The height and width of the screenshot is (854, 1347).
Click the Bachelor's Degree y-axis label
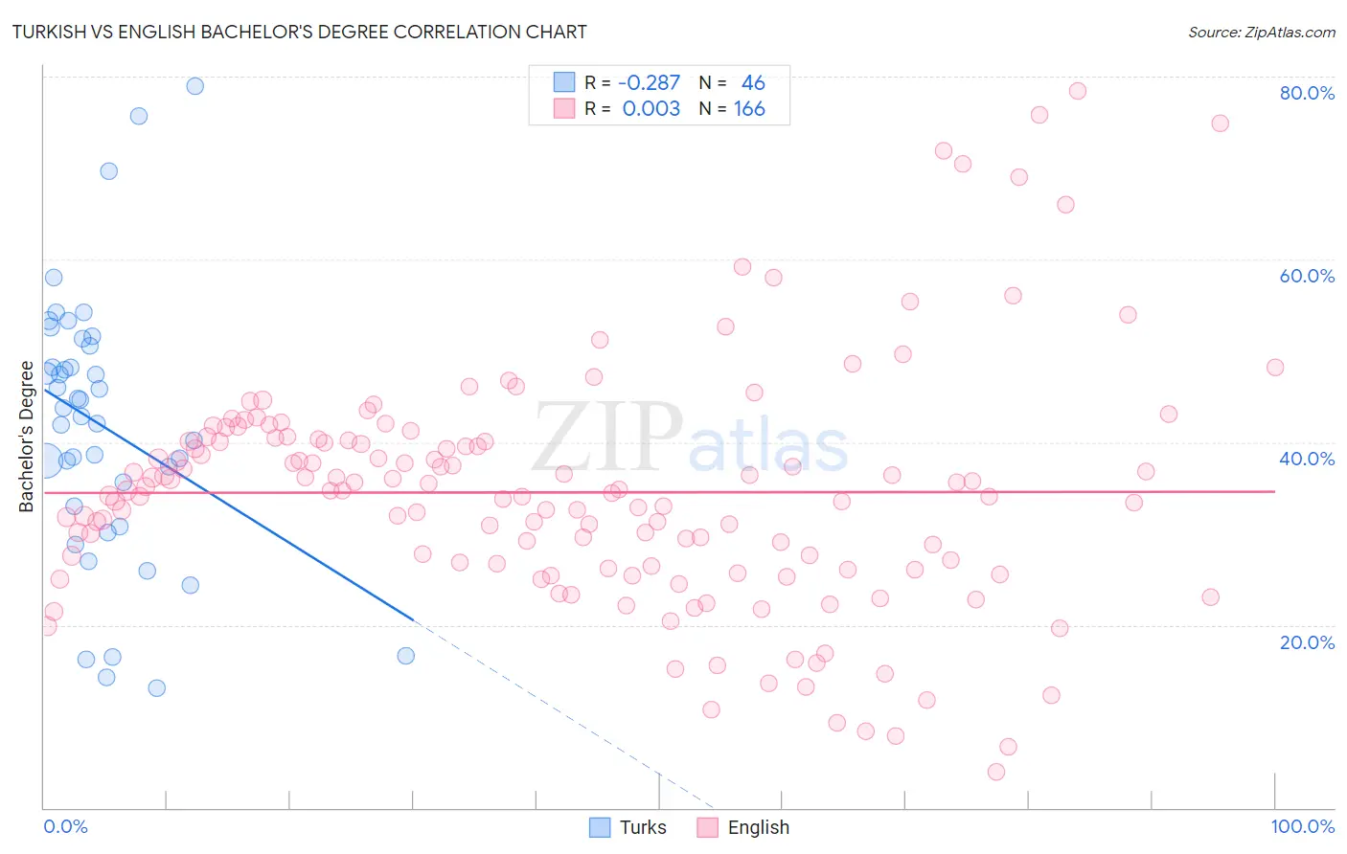coord(26,437)
